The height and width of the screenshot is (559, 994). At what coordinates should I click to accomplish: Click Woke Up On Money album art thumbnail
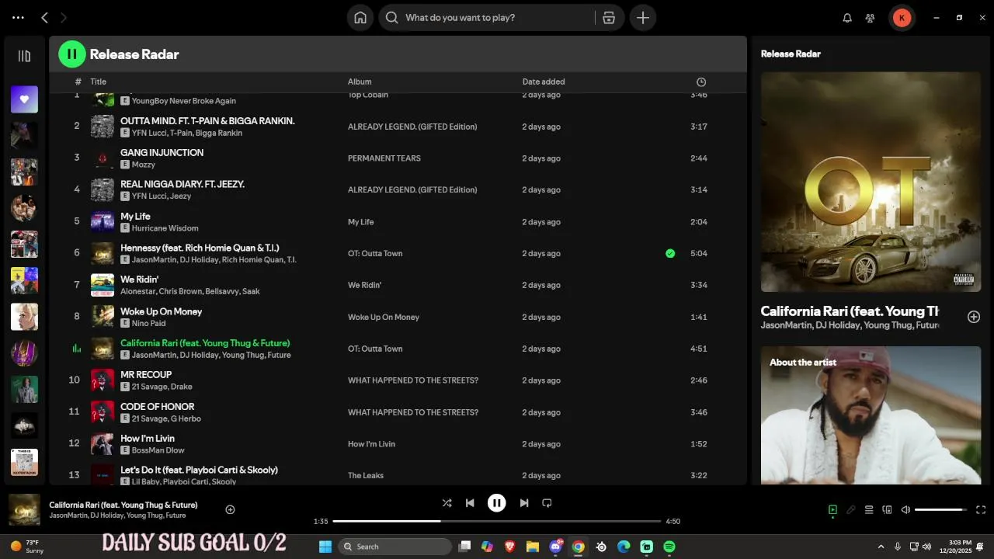pos(103,317)
